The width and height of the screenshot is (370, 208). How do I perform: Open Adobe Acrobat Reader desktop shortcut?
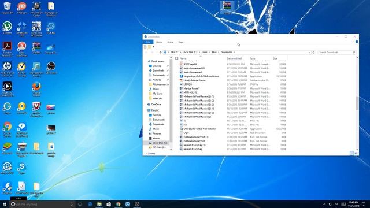click(8, 49)
